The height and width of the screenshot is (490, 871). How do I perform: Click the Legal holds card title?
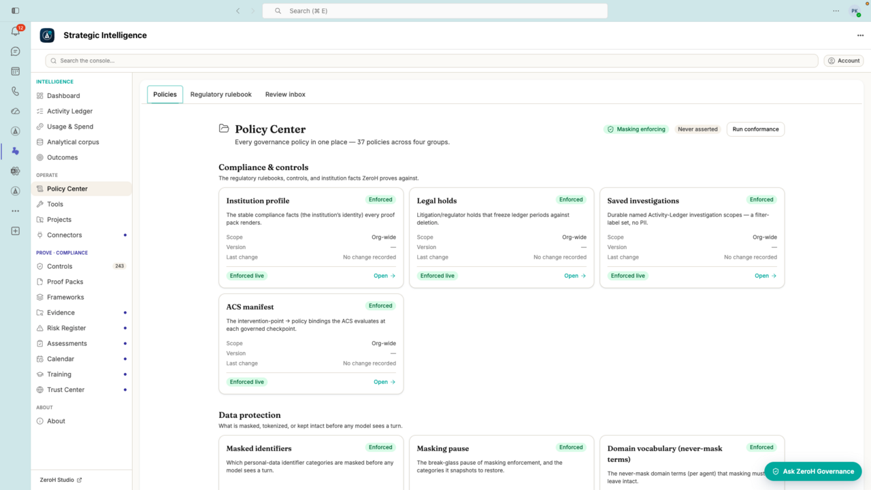coord(437,201)
